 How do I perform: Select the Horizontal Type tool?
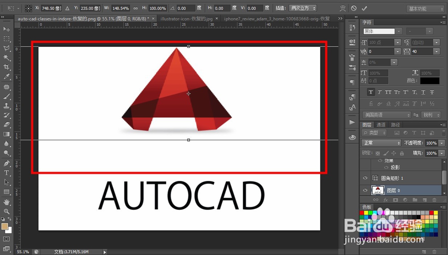[x=6, y=173]
